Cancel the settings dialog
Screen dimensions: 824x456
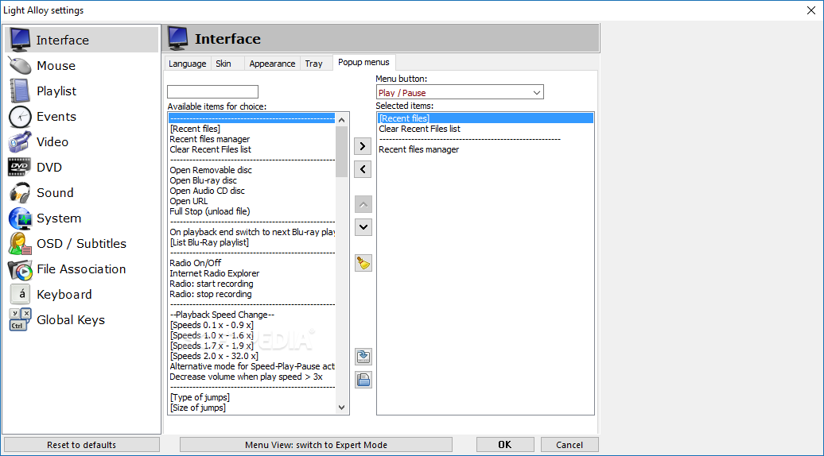point(569,445)
